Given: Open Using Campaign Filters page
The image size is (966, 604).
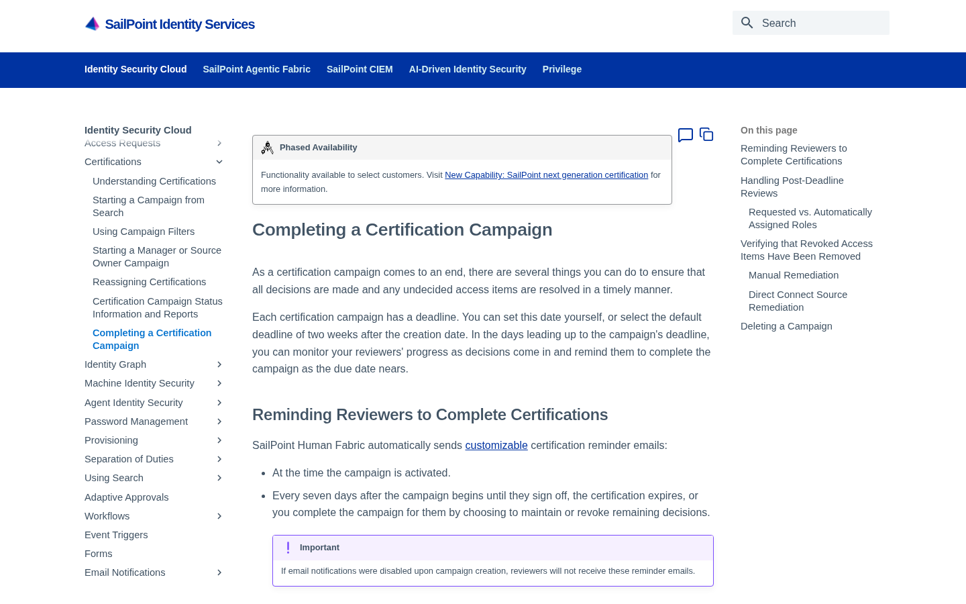Looking at the screenshot, I should click(x=144, y=232).
